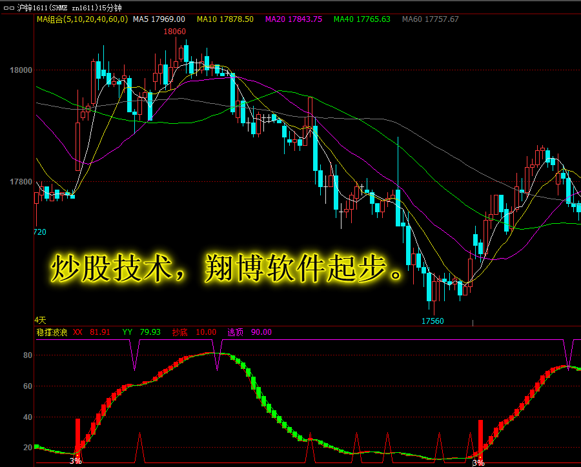Click the 80 level on indicator axis

pyautogui.click(x=28, y=355)
